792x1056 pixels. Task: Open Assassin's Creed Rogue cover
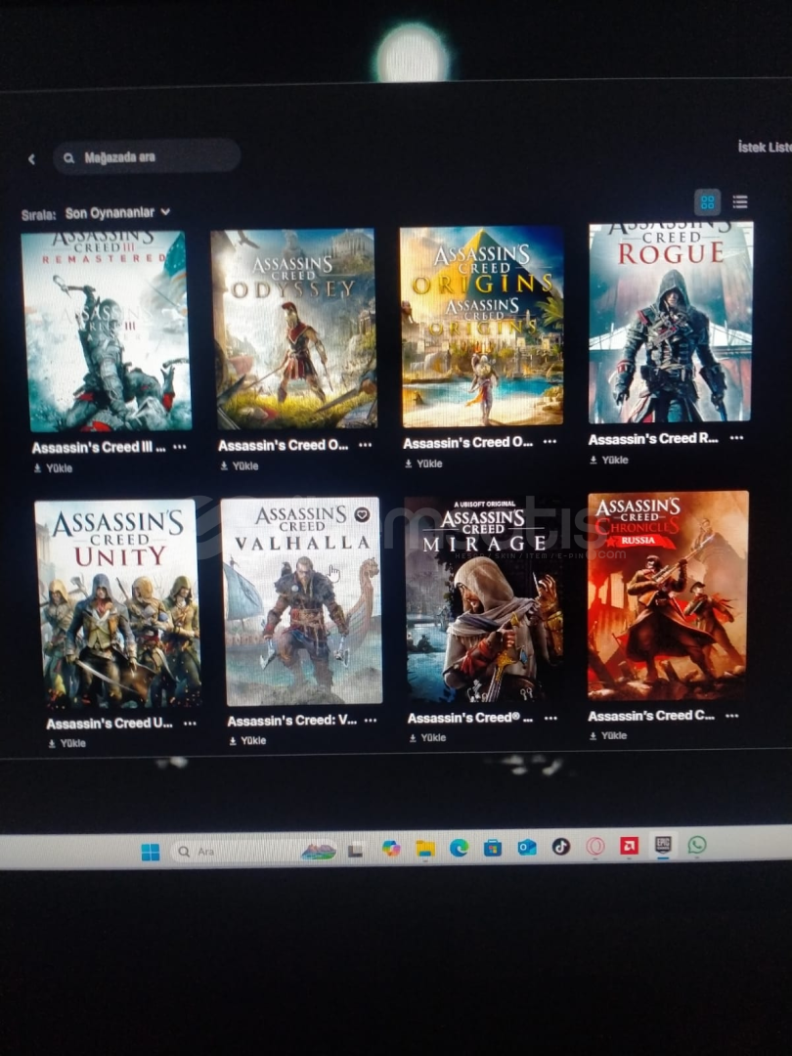click(x=671, y=323)
